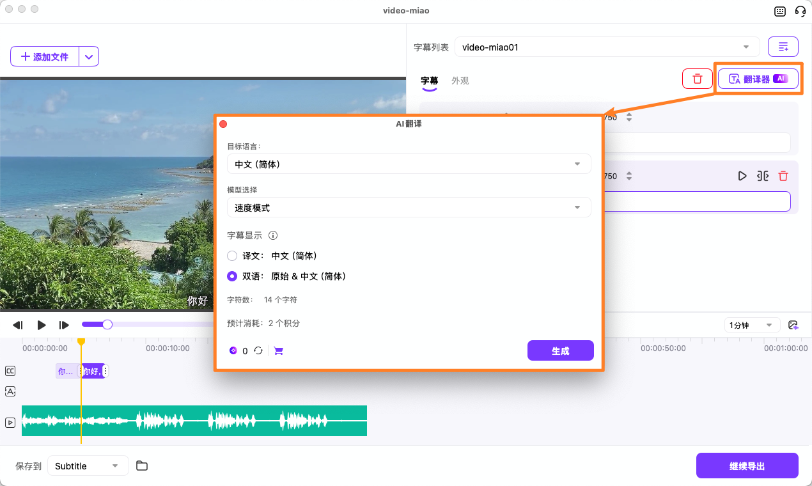
Task: Open the AI 翻译器 translator tool
Action: [x=758, y=78]
